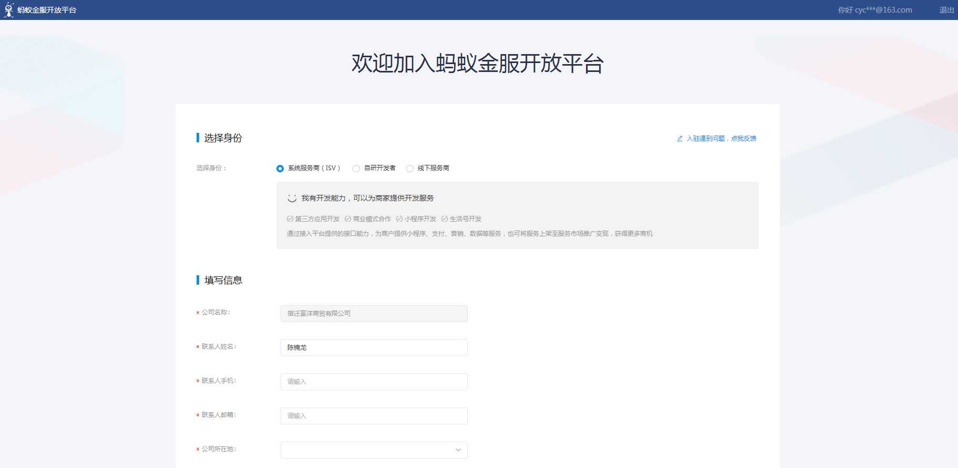The height and width of the screenshot is (468, 958).
Task: Click check icon next to 小程序开发
Action: pyautogui.click(x=399, y=219)
